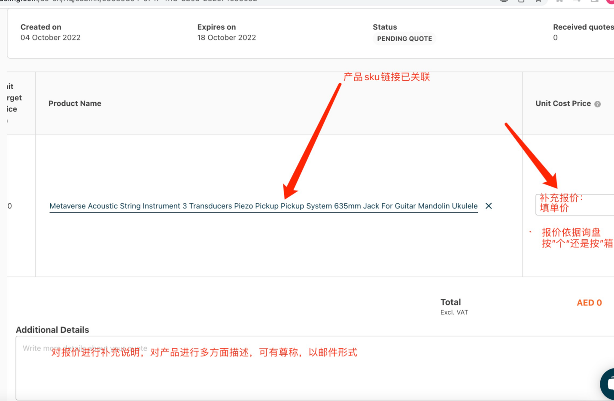Image resolution: width=614 pixels, height=401 pixels.
Task: Click the Unit Cost Price help question icon
Action: tap(598, 103)
